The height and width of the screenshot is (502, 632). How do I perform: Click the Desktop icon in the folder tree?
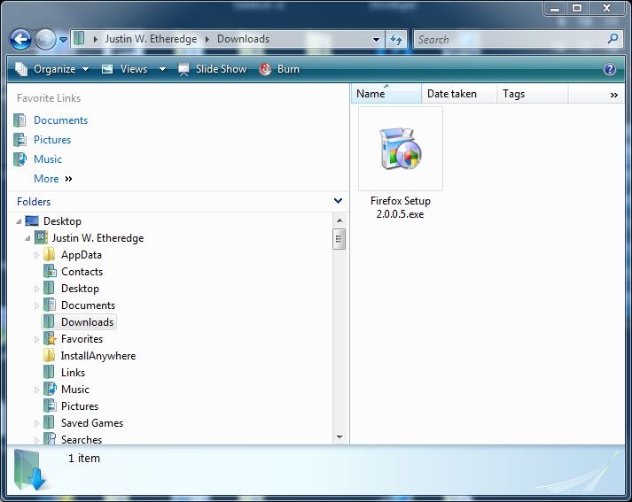tap(32, 221)
